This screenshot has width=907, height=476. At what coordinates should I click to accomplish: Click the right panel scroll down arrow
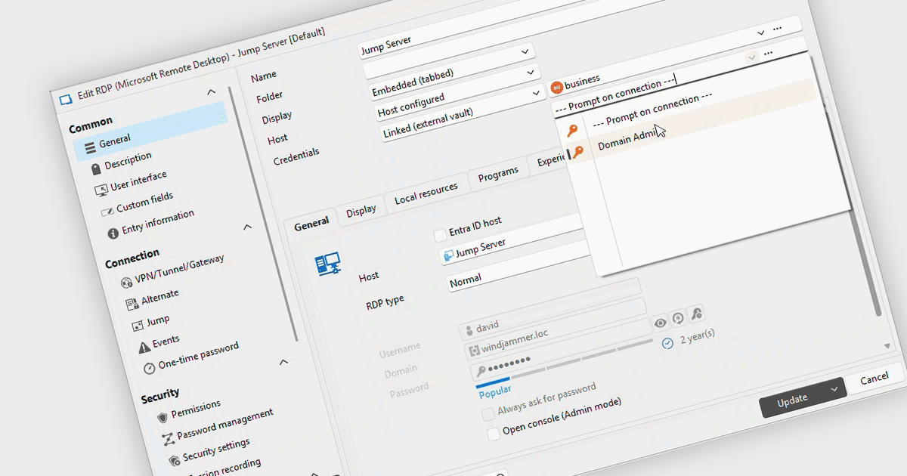[888, 345]
